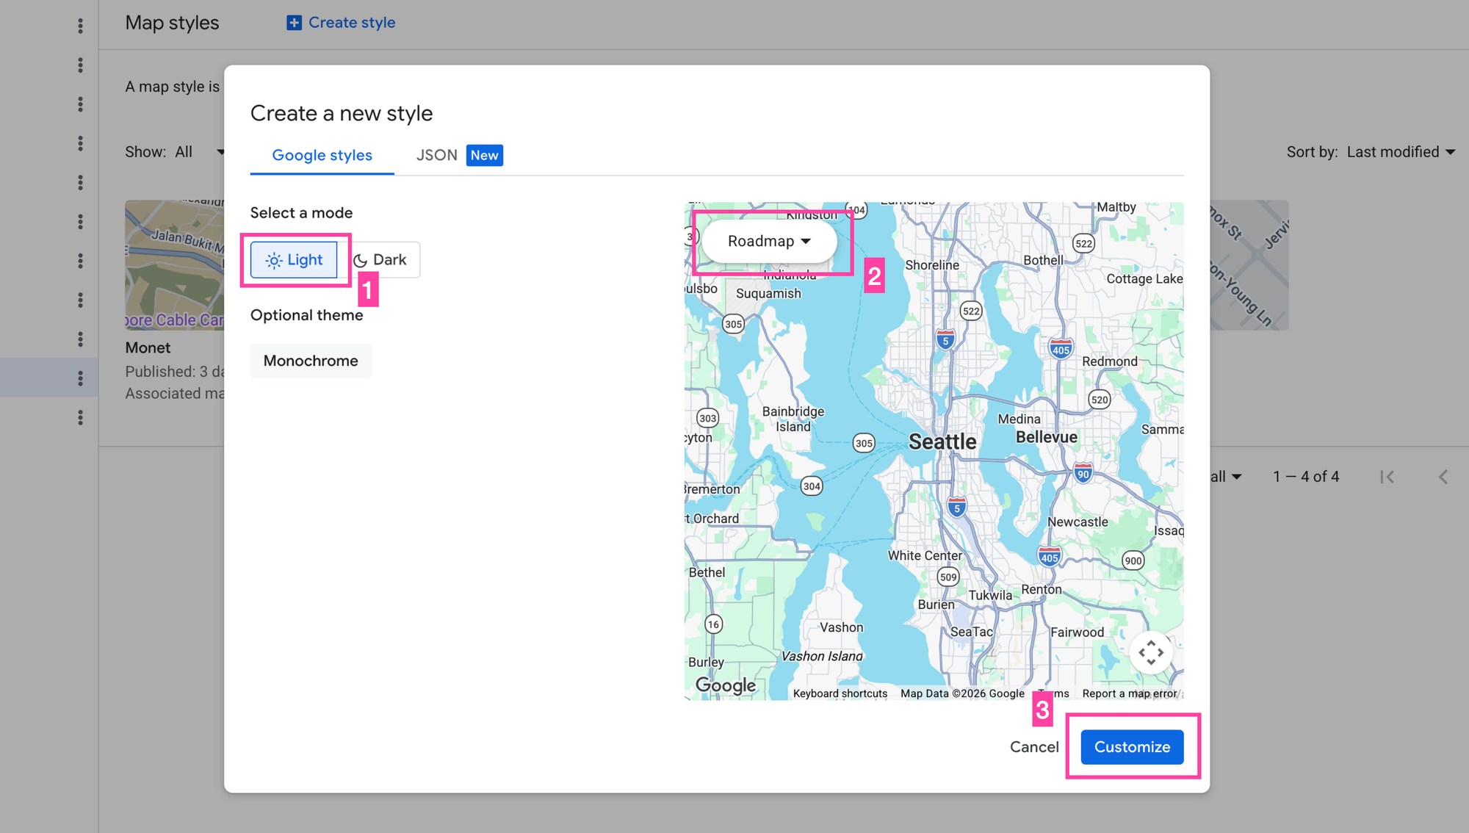
Task: Click the Route 304 shield on map
Action: (x=812, y=486)
